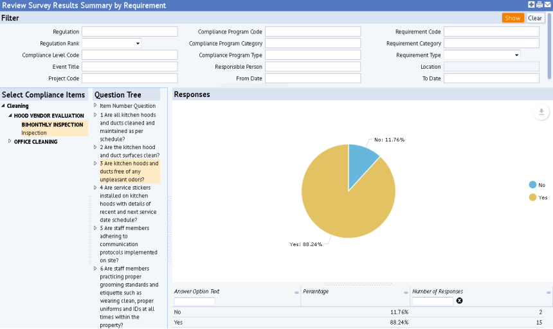This screenshot has height=329, width=553.
Task: Download the Responses chart
Action: [x=541, y=112]
